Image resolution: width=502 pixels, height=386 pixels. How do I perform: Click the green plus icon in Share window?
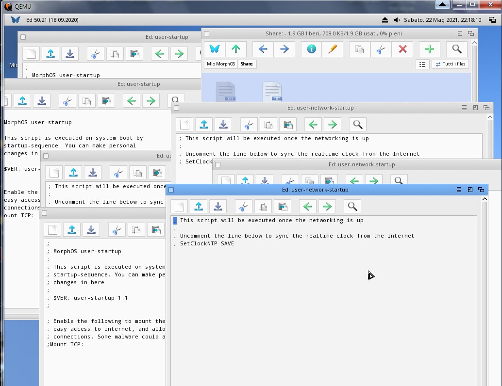(429, 49)
